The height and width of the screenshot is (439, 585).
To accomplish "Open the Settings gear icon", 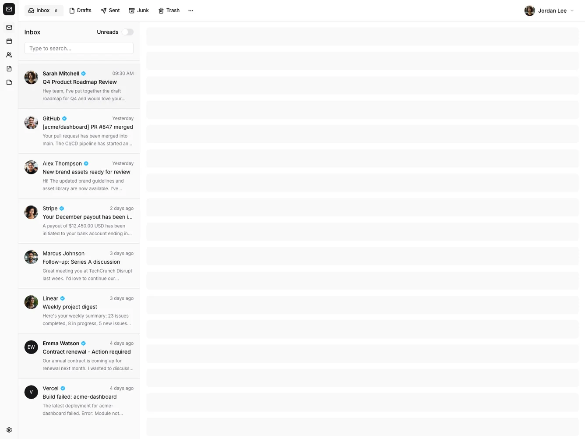I will (x=9, y=430).
